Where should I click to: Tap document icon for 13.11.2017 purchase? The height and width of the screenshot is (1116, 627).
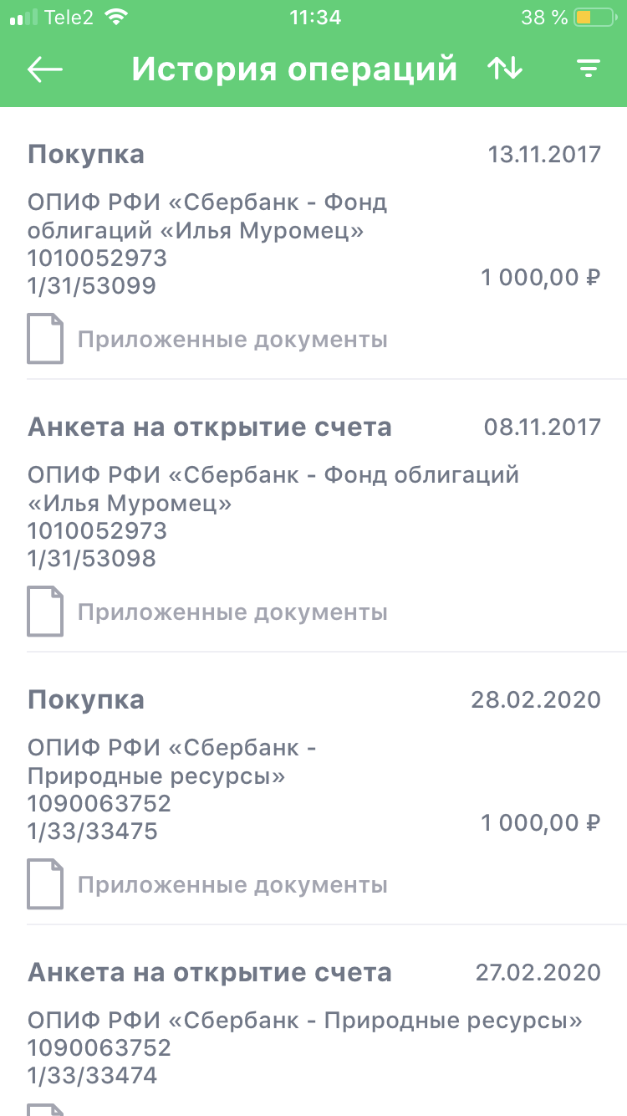45,339
